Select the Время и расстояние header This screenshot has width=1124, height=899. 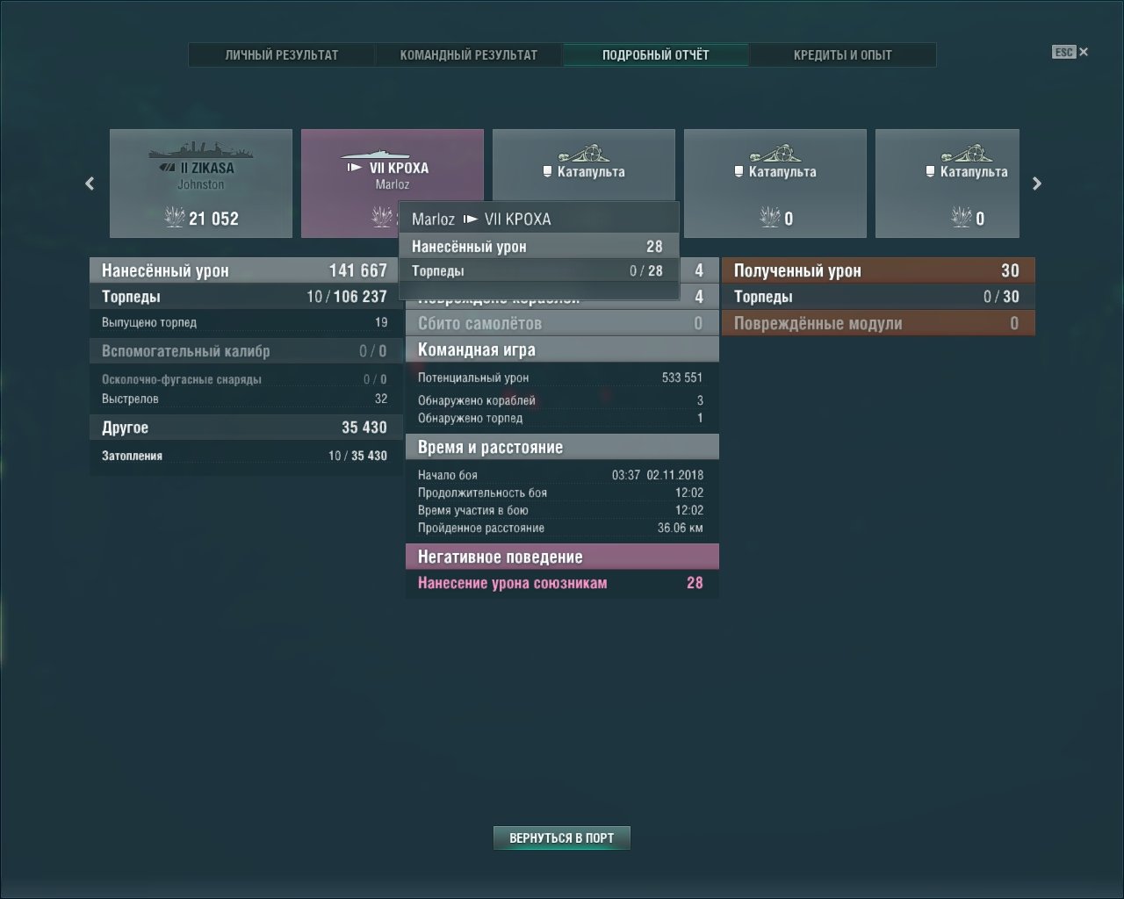tap(561, 447)
